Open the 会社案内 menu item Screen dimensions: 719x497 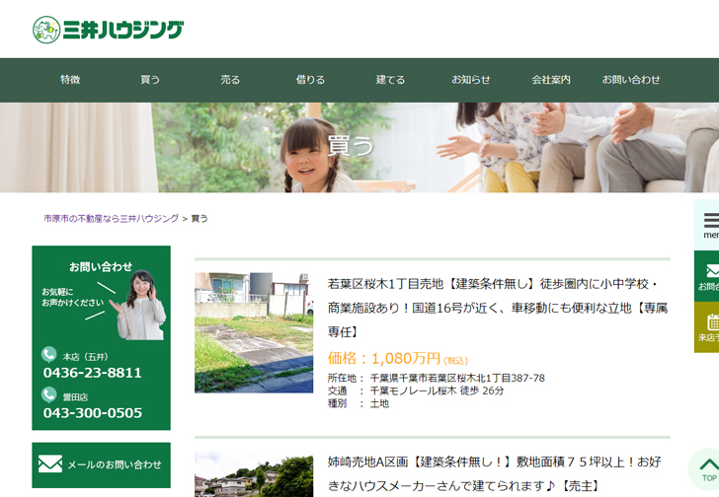[x=551, y=80]
